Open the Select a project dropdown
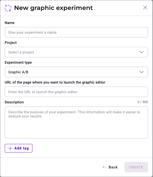Viewport: 153px width, 177px height. (76, 52)
